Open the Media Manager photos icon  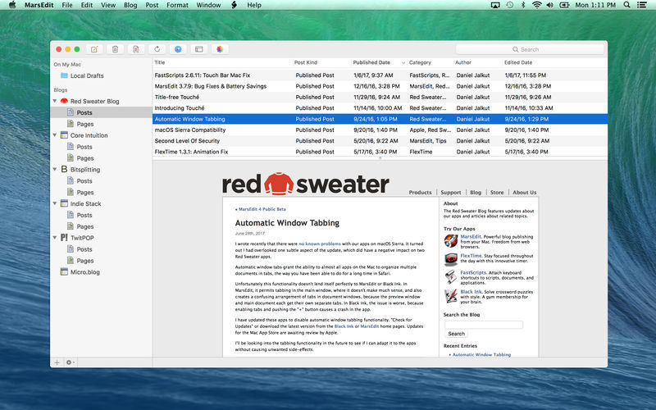(x=219, y=49)
